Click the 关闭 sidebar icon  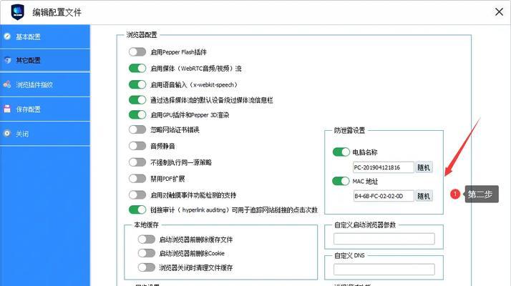click(7, 134)
